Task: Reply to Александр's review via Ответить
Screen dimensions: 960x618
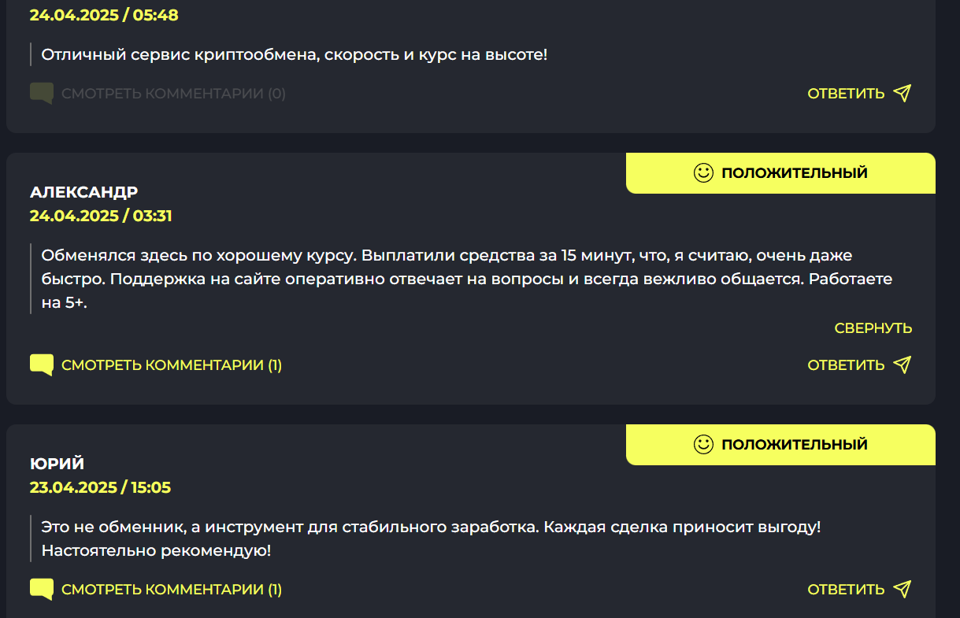Action: [846, 365]
